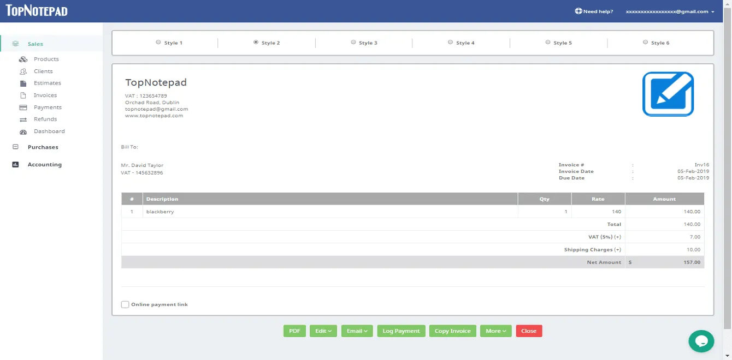Click the Need help globe icon
Image resolution: width=732 pixels, height=360 pixels.
pyautogui.click(x=578, y=11)
